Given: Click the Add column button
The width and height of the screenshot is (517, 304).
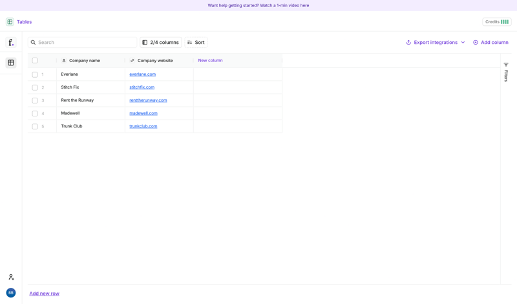Looking at the screenshot, I should point(491,42).
